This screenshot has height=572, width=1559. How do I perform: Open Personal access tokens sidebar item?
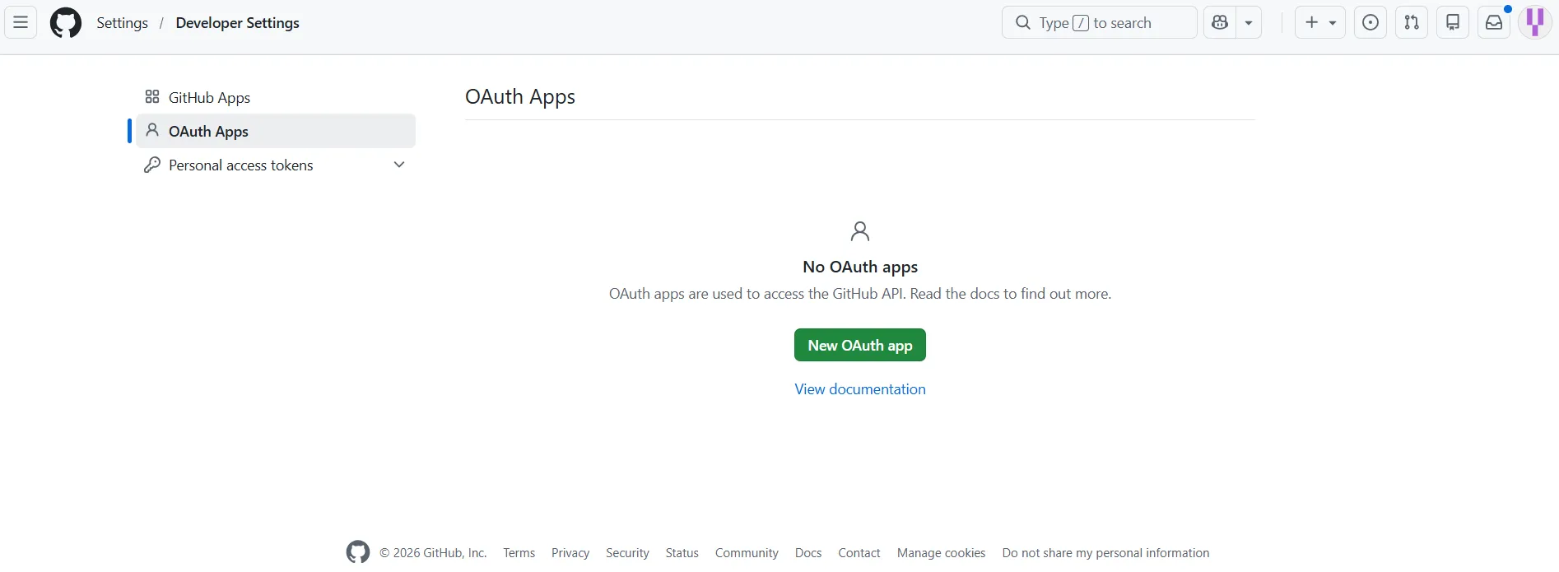276,165
